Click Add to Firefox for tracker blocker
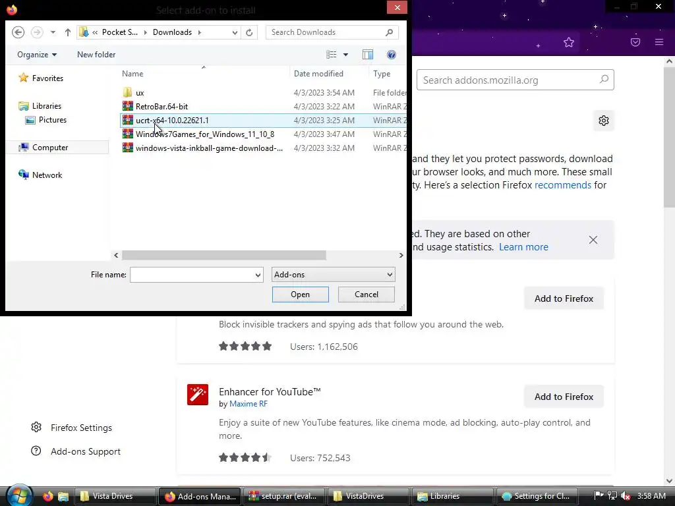675x506 pixels. point(564,298)
